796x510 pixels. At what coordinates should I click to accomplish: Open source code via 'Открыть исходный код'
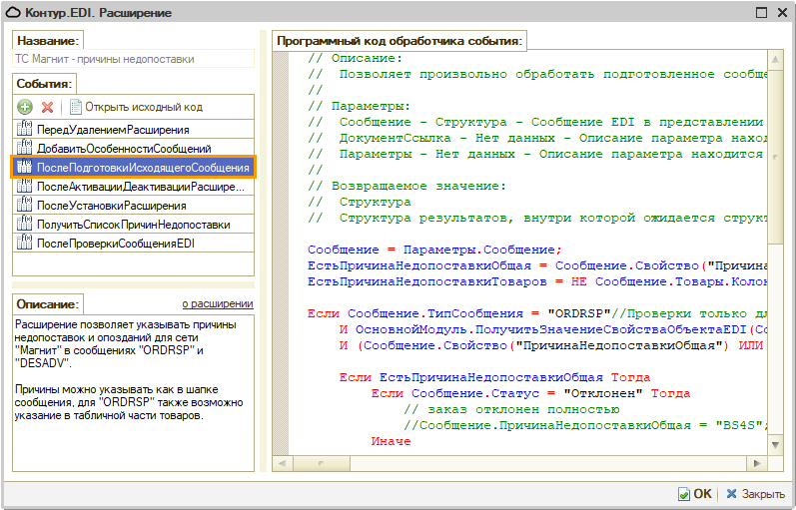[x=143, y=107]
